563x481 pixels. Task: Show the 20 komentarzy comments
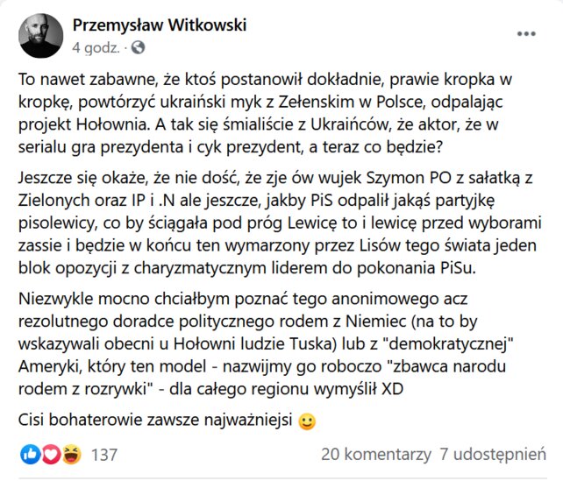point(376,454)
